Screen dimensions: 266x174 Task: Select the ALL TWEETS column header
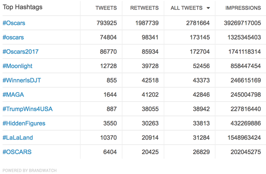coord(187,8)
